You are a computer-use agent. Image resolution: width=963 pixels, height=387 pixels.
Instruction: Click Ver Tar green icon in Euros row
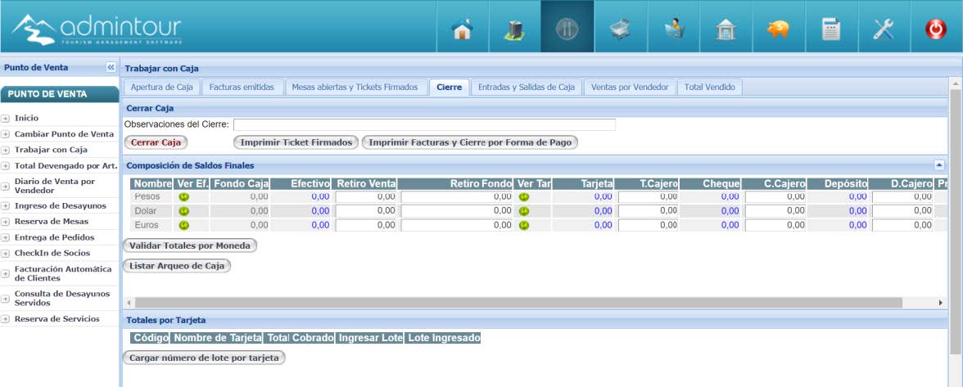[523, 225]
